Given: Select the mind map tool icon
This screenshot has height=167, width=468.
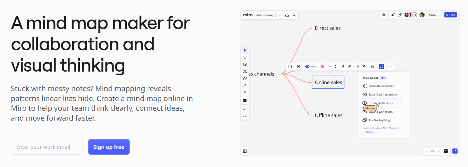Looking at the screenshot, I should [245, 71].
